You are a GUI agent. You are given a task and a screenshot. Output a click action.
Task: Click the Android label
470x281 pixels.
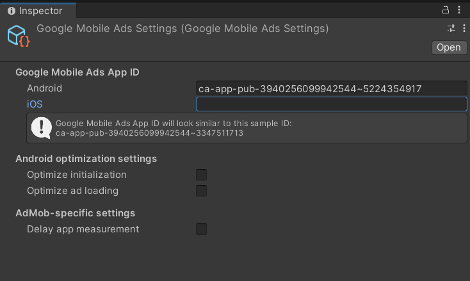tap(44, 88)
